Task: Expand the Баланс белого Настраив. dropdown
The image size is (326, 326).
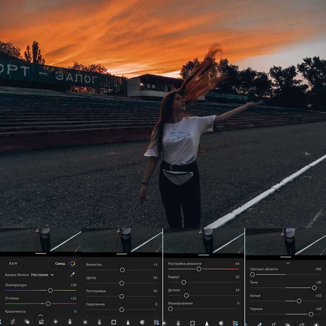Action: (43, 275)
